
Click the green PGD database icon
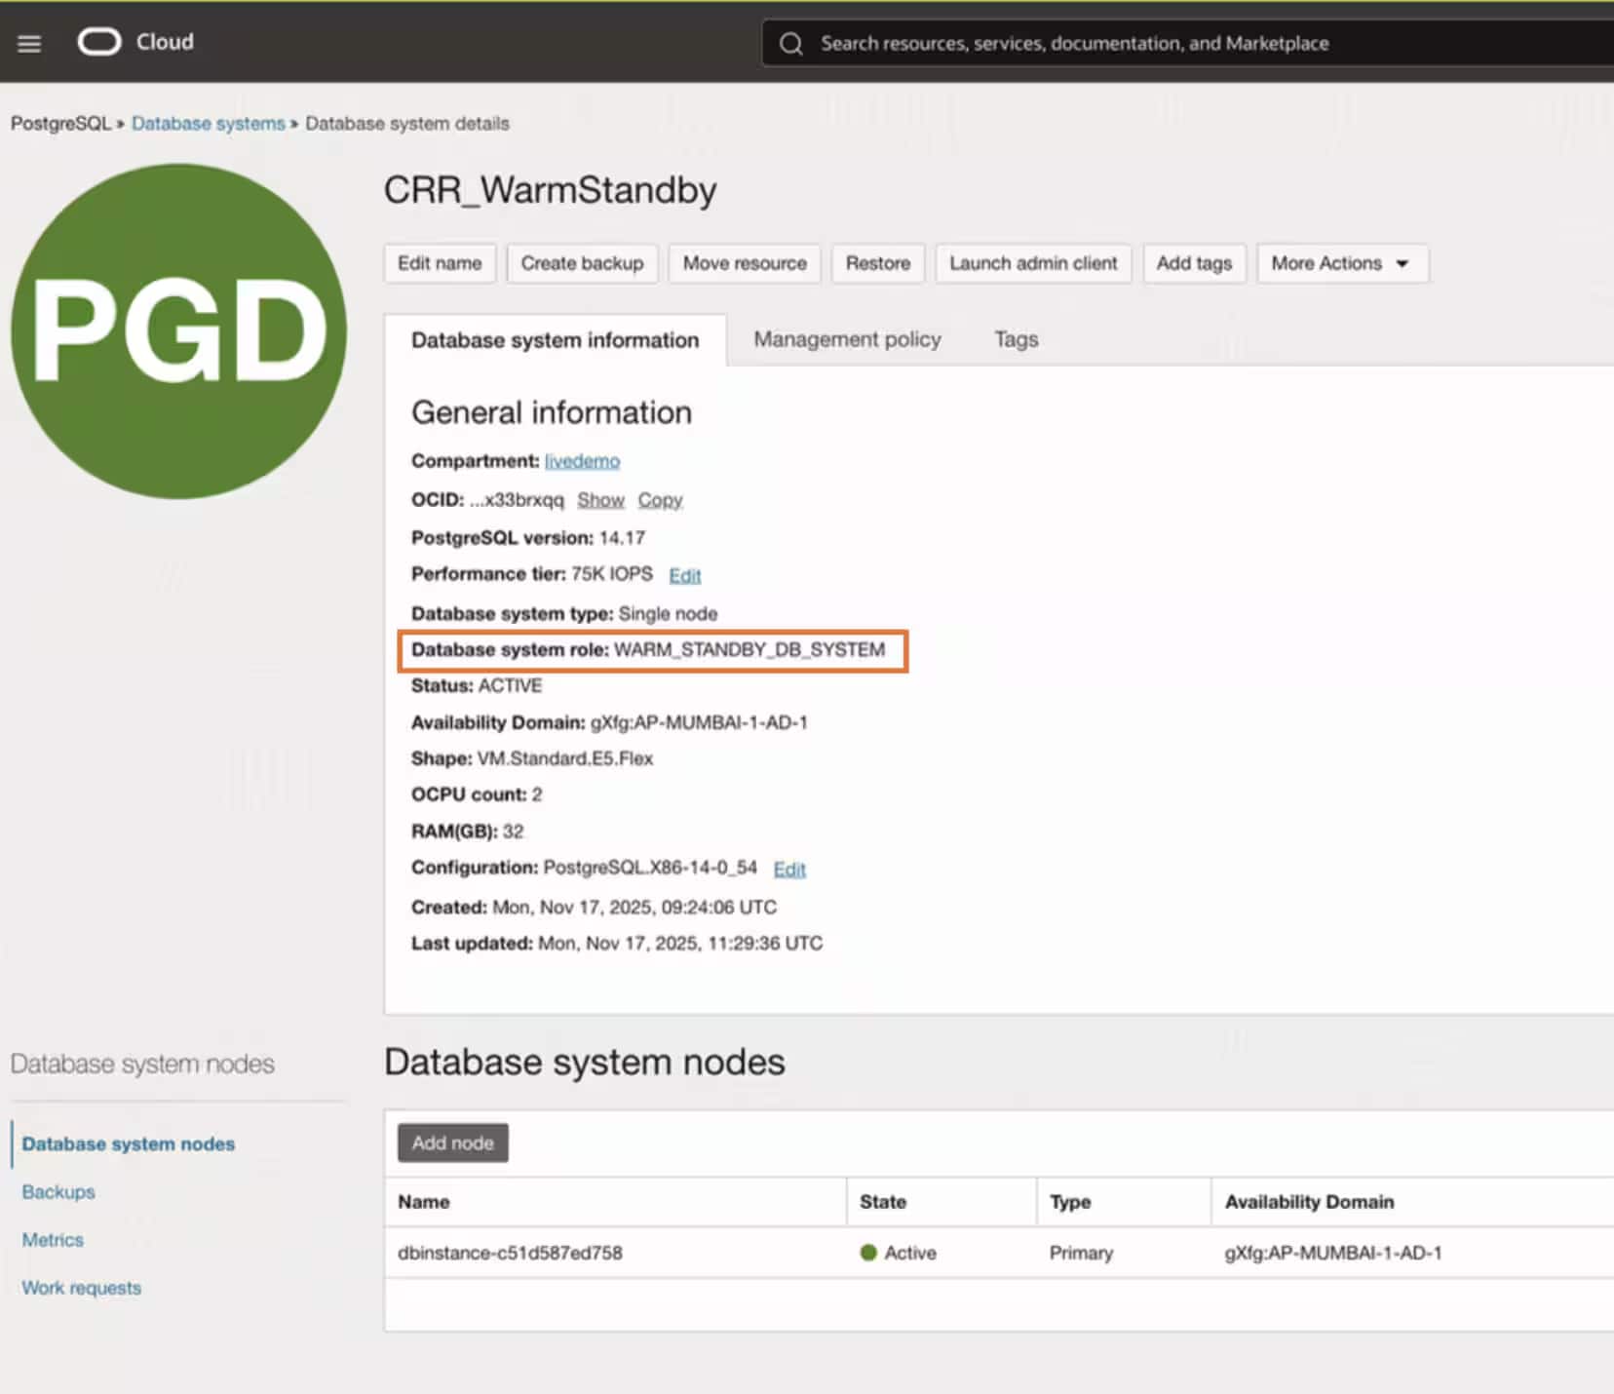pyautogui.click(x=179, y=331)
